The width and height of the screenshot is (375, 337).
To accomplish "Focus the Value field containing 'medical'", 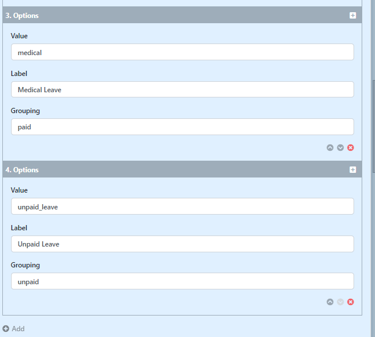I will click(182, 52).
